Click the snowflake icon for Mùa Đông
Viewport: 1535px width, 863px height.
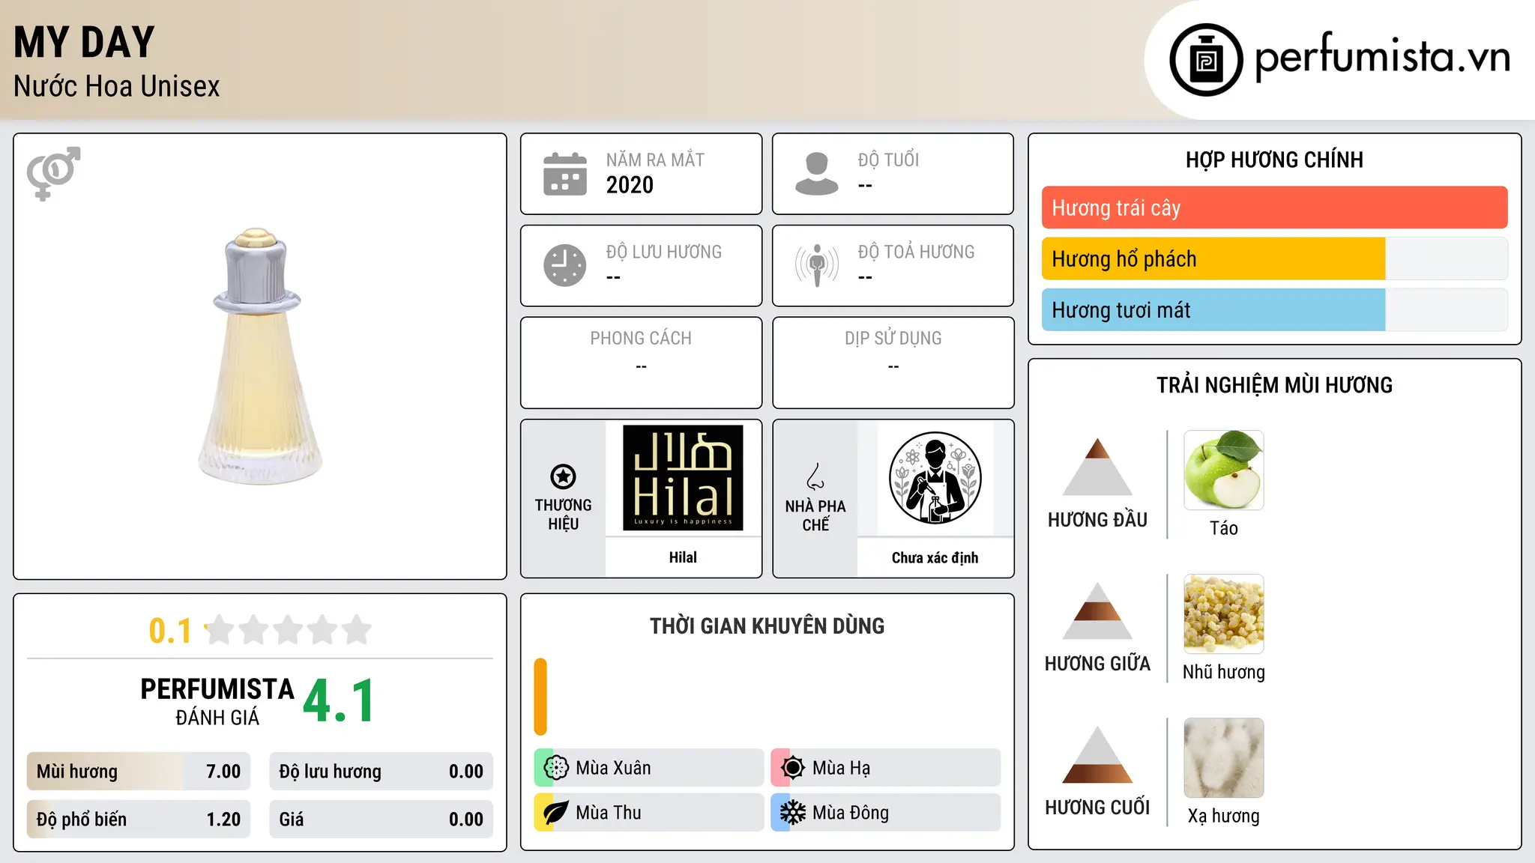point(792,813)
